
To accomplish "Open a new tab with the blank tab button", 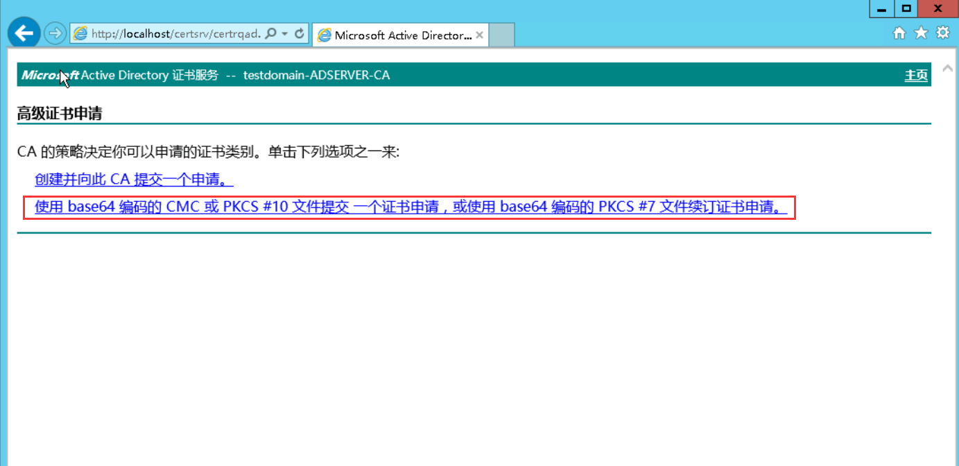I will pyautogui.click(x=502, y=35).
